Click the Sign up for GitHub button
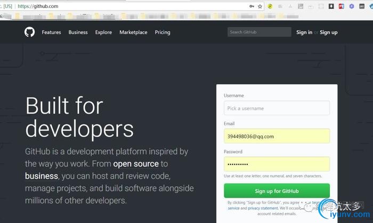The width and height of the screenshot is (373, 223). (x=277, y=191)
